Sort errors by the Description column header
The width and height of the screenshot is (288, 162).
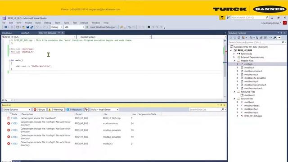[x=27, y=114]
